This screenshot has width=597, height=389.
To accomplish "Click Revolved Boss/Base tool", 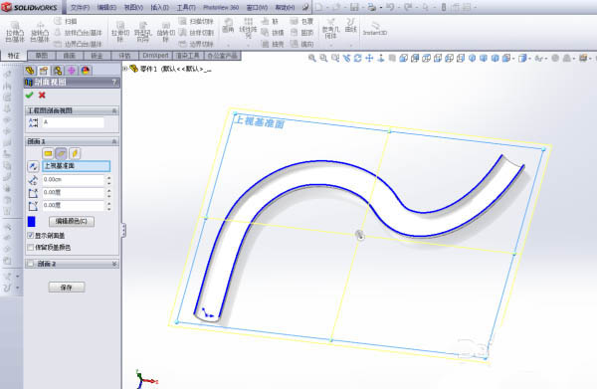I will point(40,32).
